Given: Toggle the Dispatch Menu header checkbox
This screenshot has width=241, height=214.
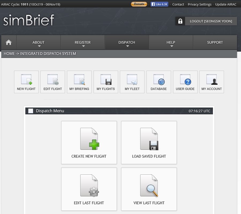Looking at the screenshot, I should pyautogui.click(x=31, y=111).
